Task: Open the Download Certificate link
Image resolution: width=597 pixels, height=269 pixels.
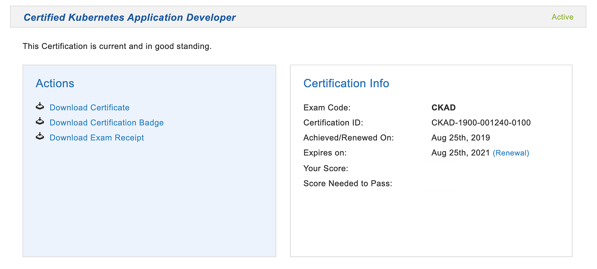Action: pos(90,108)
